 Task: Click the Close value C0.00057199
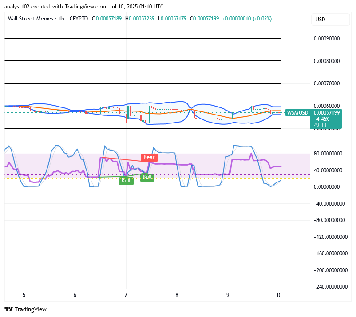(x=204, y=19)
